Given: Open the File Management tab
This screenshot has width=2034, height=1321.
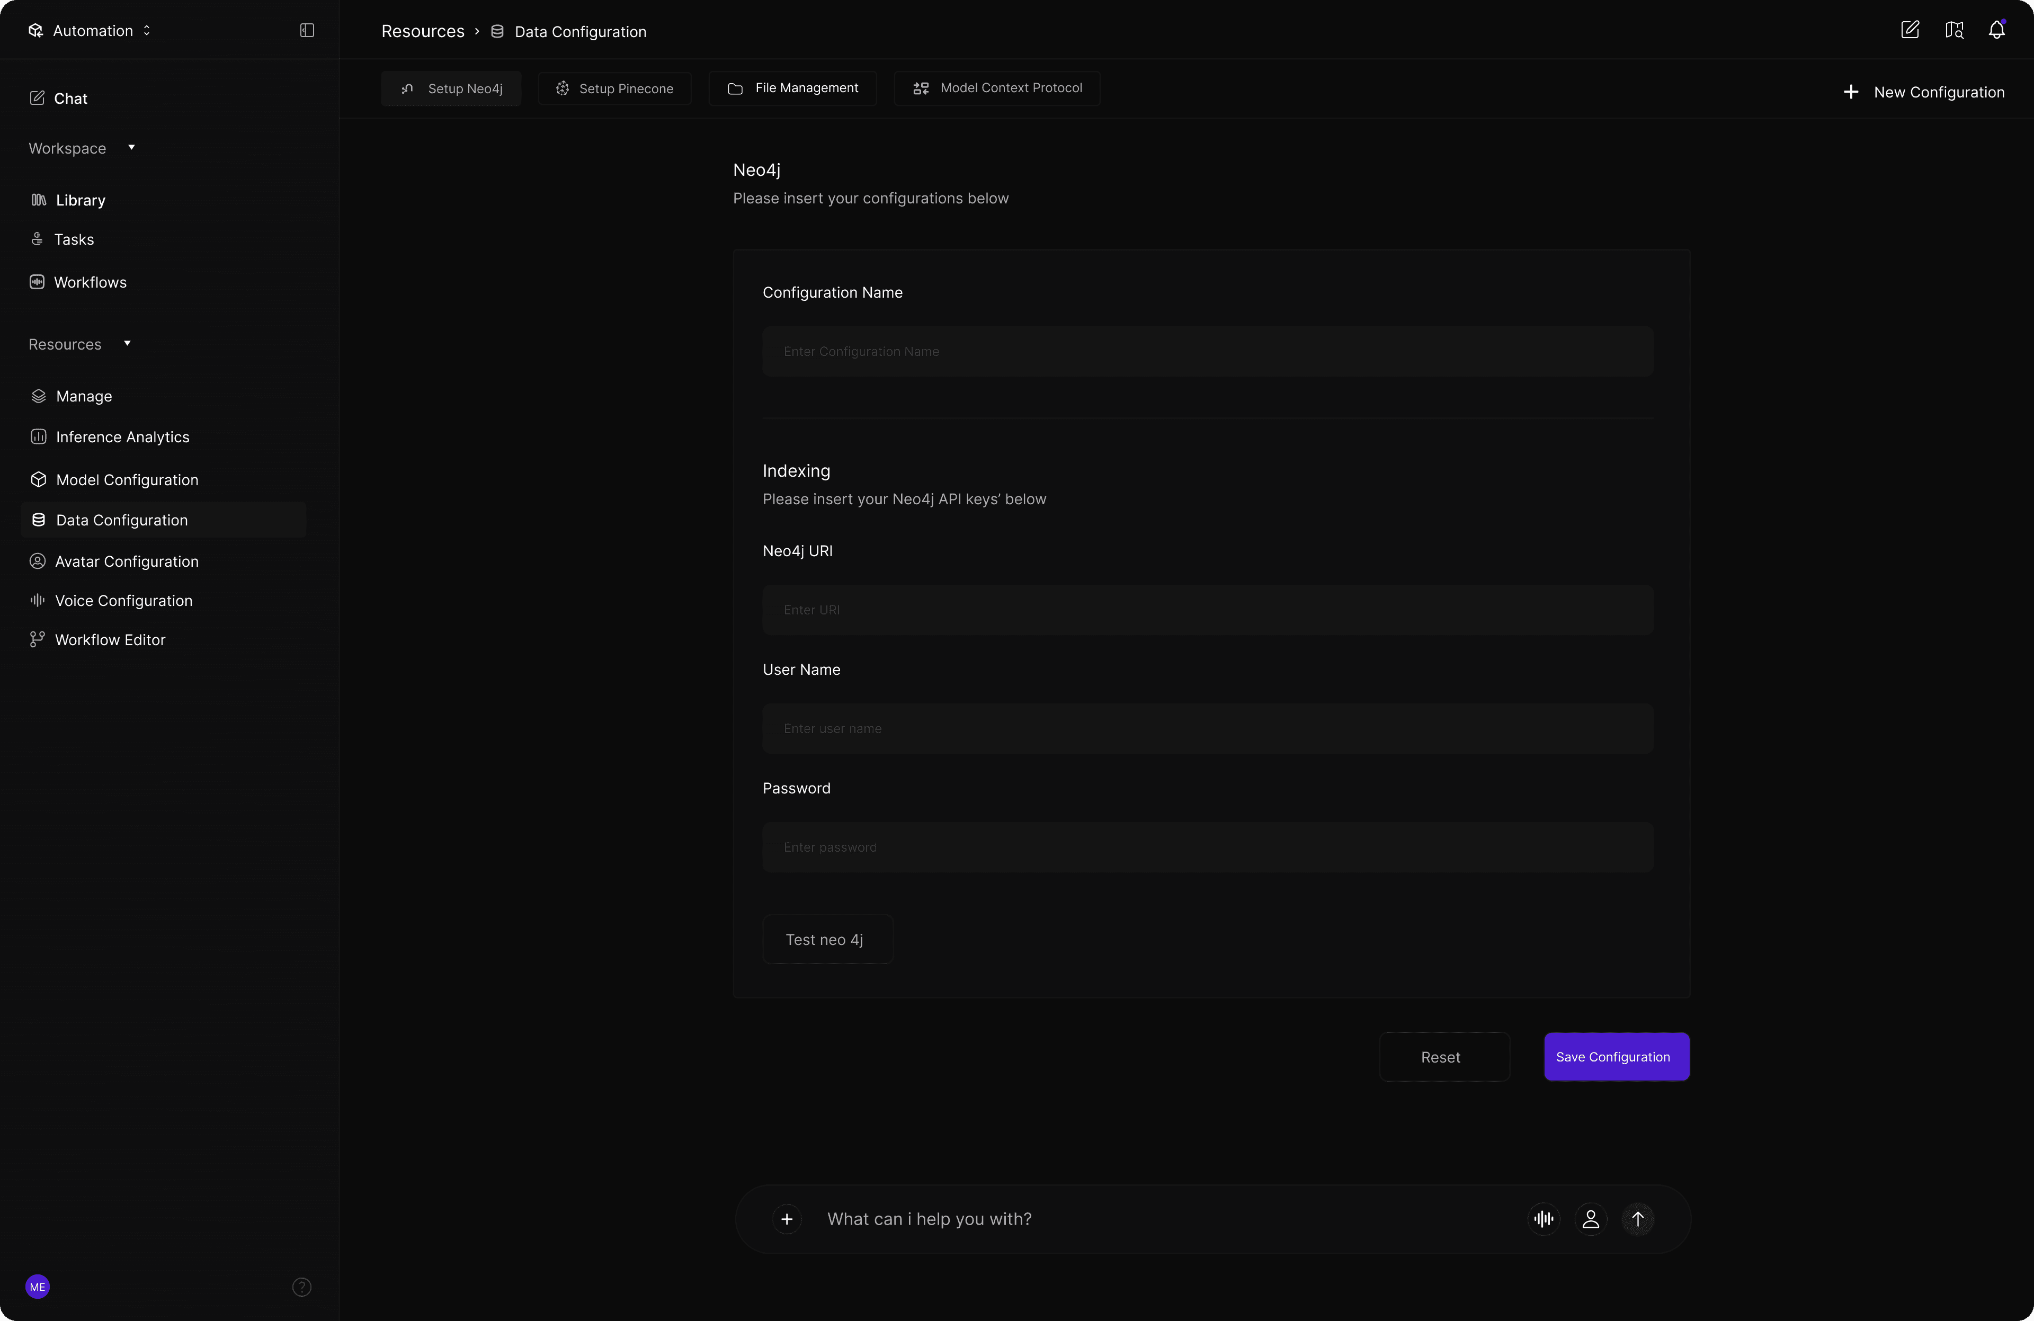Looking at the screenshot, I should (792, 88).
